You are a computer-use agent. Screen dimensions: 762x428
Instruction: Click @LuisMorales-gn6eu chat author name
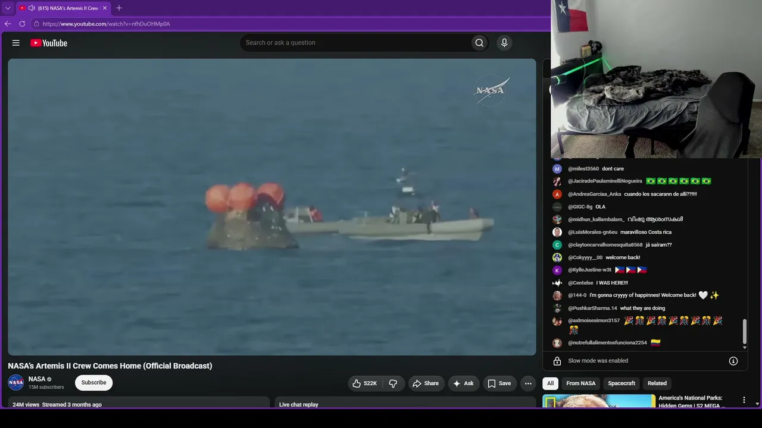coord(592,232)
